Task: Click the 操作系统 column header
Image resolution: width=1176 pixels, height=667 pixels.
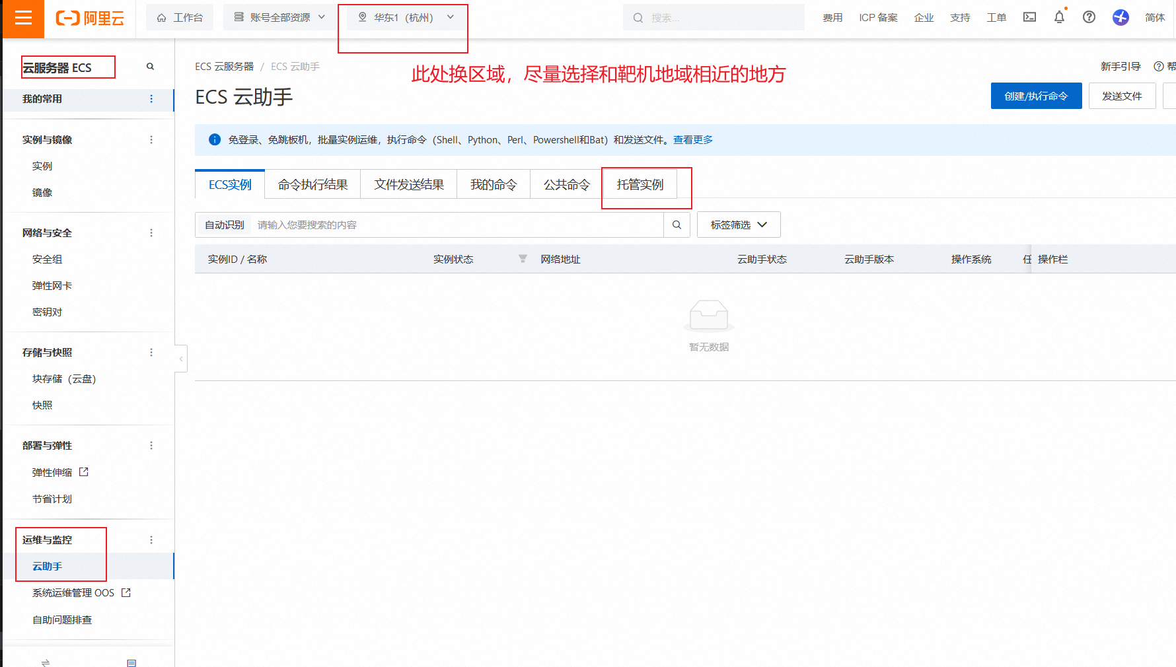Action: click(971, 260)
